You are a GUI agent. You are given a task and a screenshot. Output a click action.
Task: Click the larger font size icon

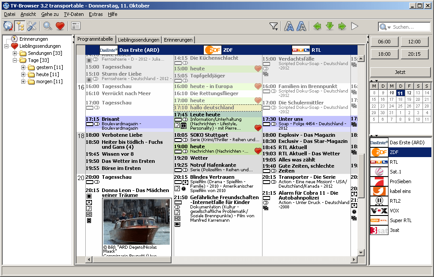(x=301, y=26)
